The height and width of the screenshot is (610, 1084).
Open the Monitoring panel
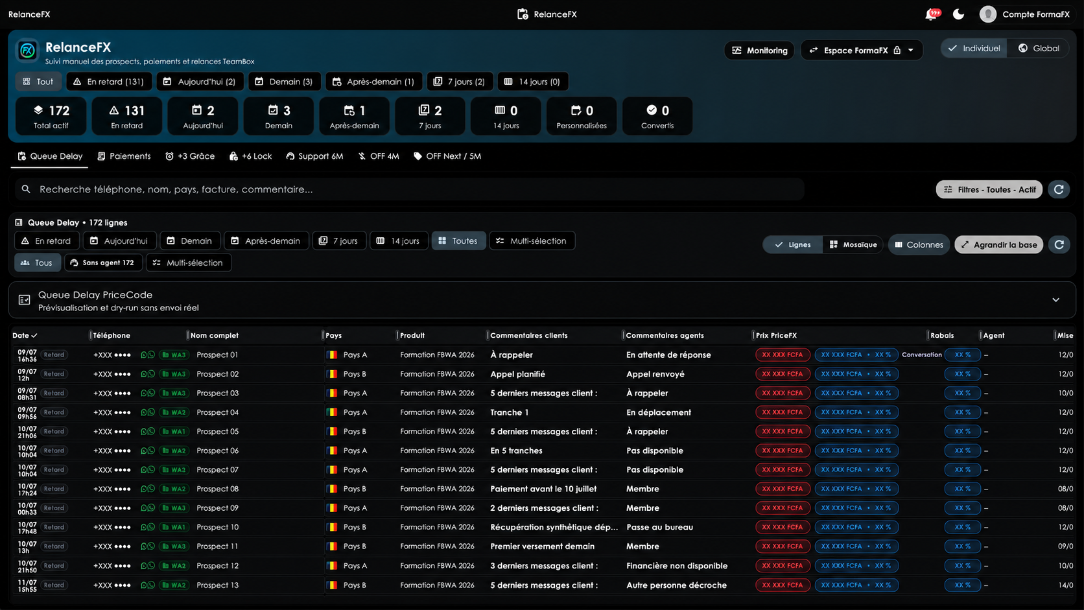click(x=759, y=51)
